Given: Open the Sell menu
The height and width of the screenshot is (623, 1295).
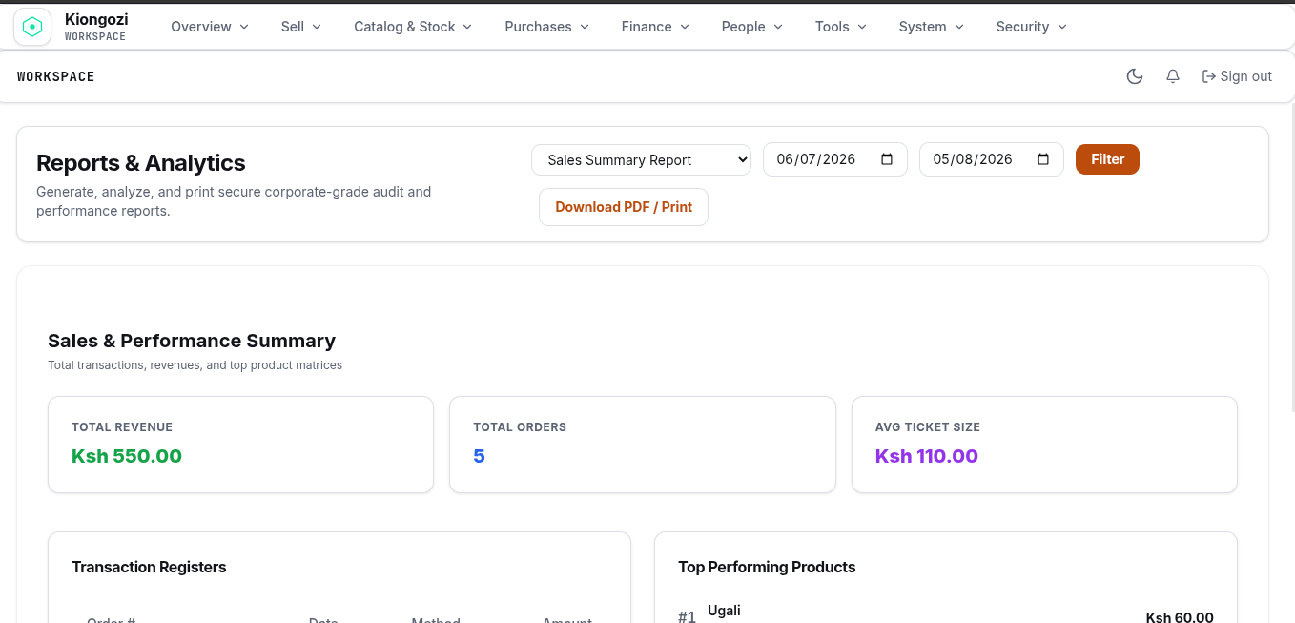Looking at the screenshot, I should pyautogui.click(x=301, y=27).
